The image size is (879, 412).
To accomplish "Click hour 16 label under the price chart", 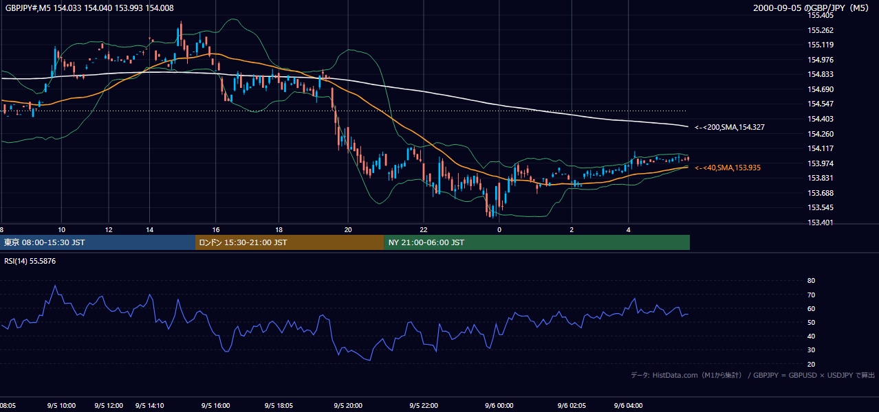I will point(216,229).
